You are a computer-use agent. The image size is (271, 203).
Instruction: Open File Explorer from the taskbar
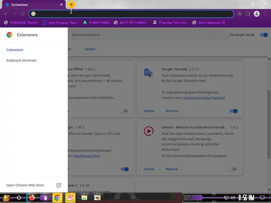point(84,198)
